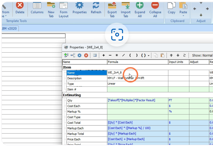
Task: Click Collapse All in the ribbon
Action: (155, 8)
